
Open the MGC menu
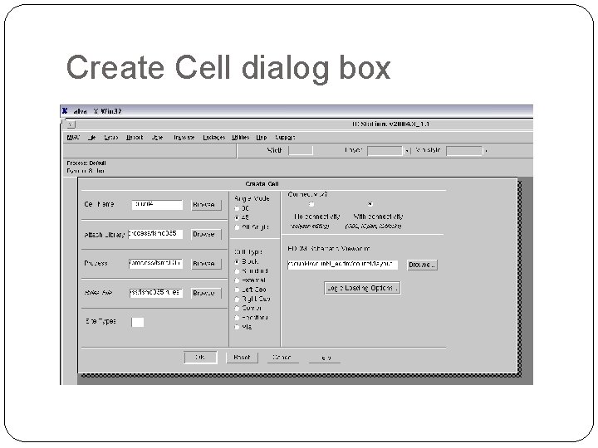73,138
